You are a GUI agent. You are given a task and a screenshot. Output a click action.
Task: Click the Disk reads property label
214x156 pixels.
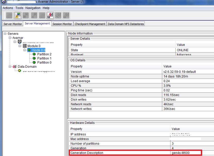click(x=79, y=95)
